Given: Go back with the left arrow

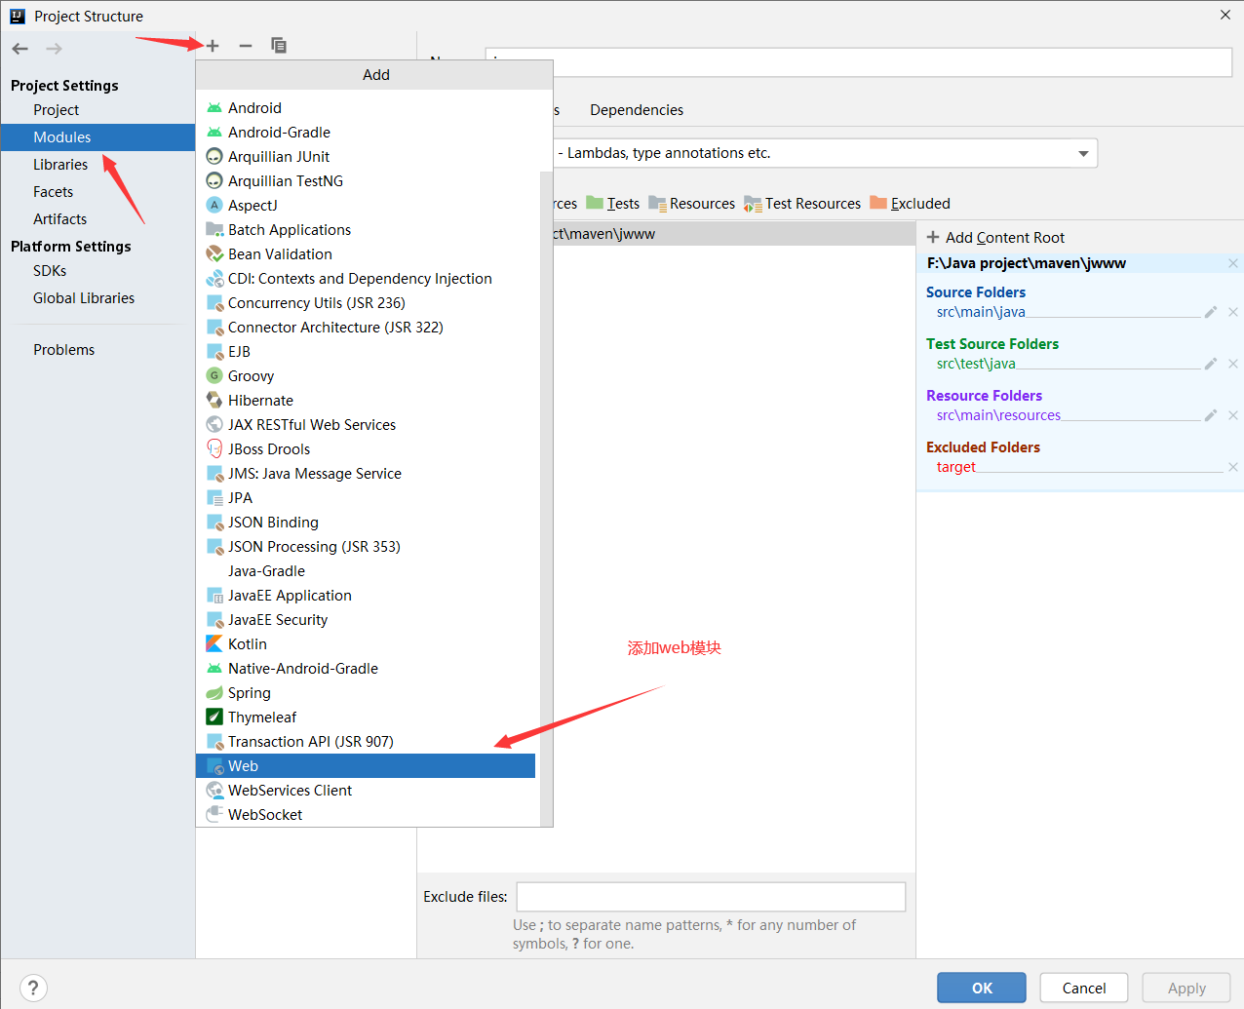Looking at the screenshot, I should (20, 49).
